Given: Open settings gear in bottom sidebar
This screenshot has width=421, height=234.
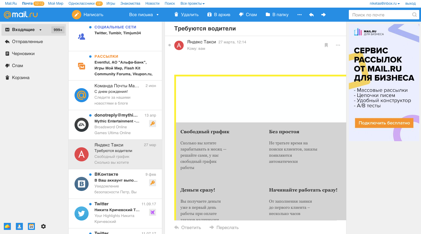Looking at the screenshot, I should (43, 226).
